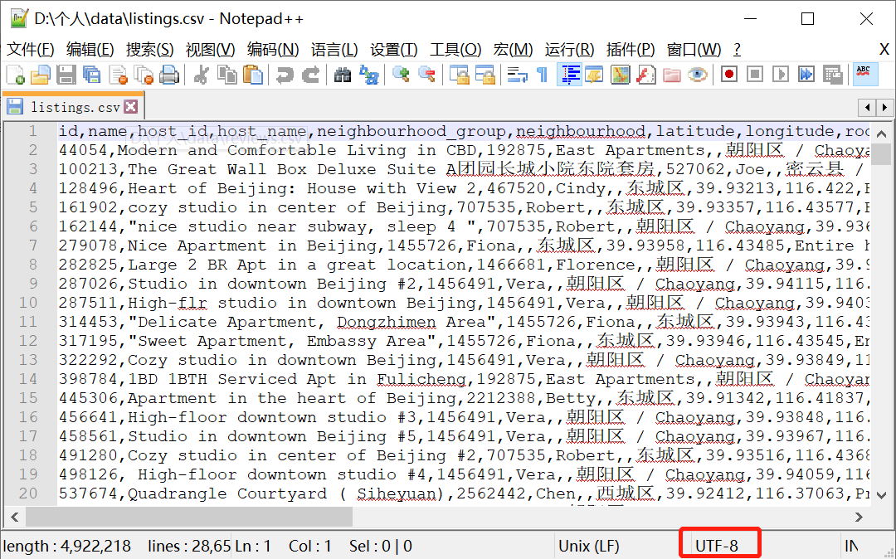Image resolution: width=896 pixels, height=559 pixels.
Task: Save all open documents
Action: coord(90,75)
